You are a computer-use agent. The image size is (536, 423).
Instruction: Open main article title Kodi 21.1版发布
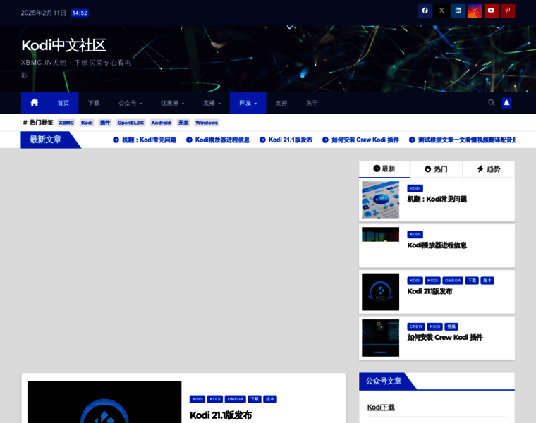[x=221, y=415]
